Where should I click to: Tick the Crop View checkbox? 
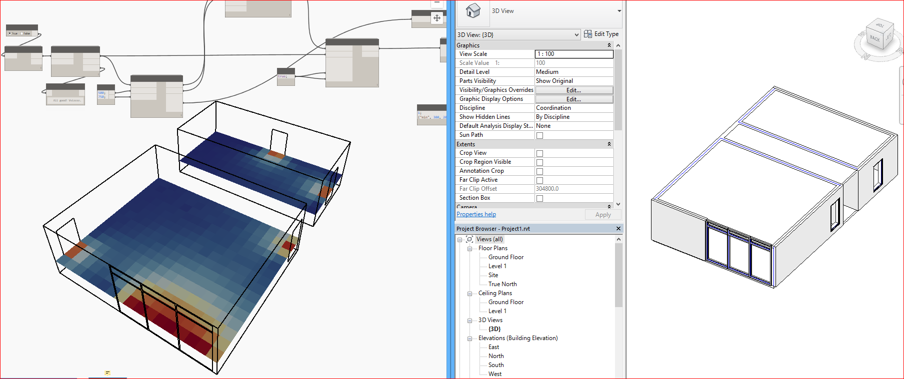(x=539, y=153)
